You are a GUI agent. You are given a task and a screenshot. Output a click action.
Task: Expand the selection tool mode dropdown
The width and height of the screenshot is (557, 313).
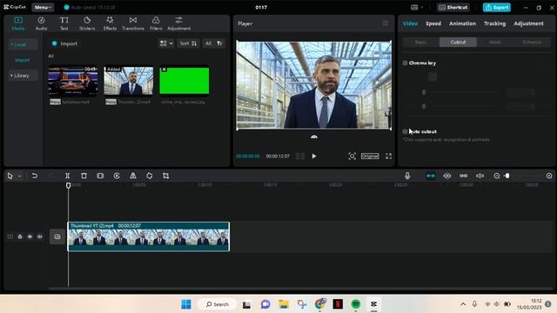(x=19, y=176)
